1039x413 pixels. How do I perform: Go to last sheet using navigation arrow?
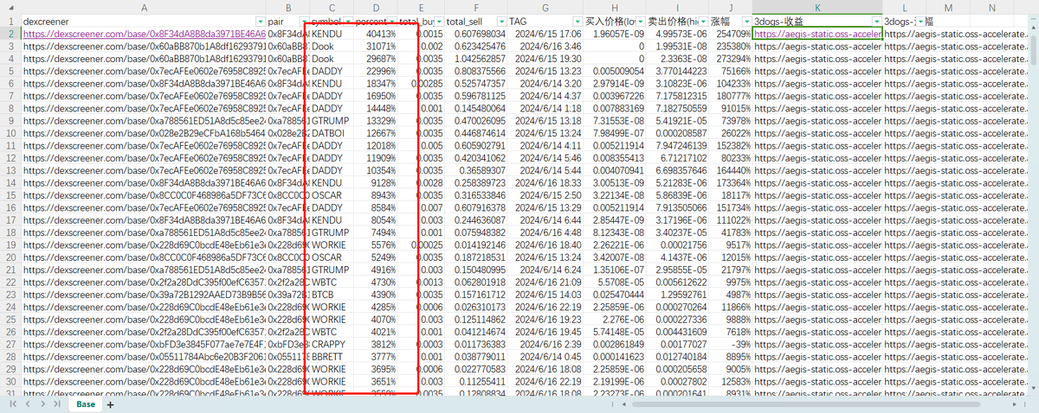click(58, 404)
